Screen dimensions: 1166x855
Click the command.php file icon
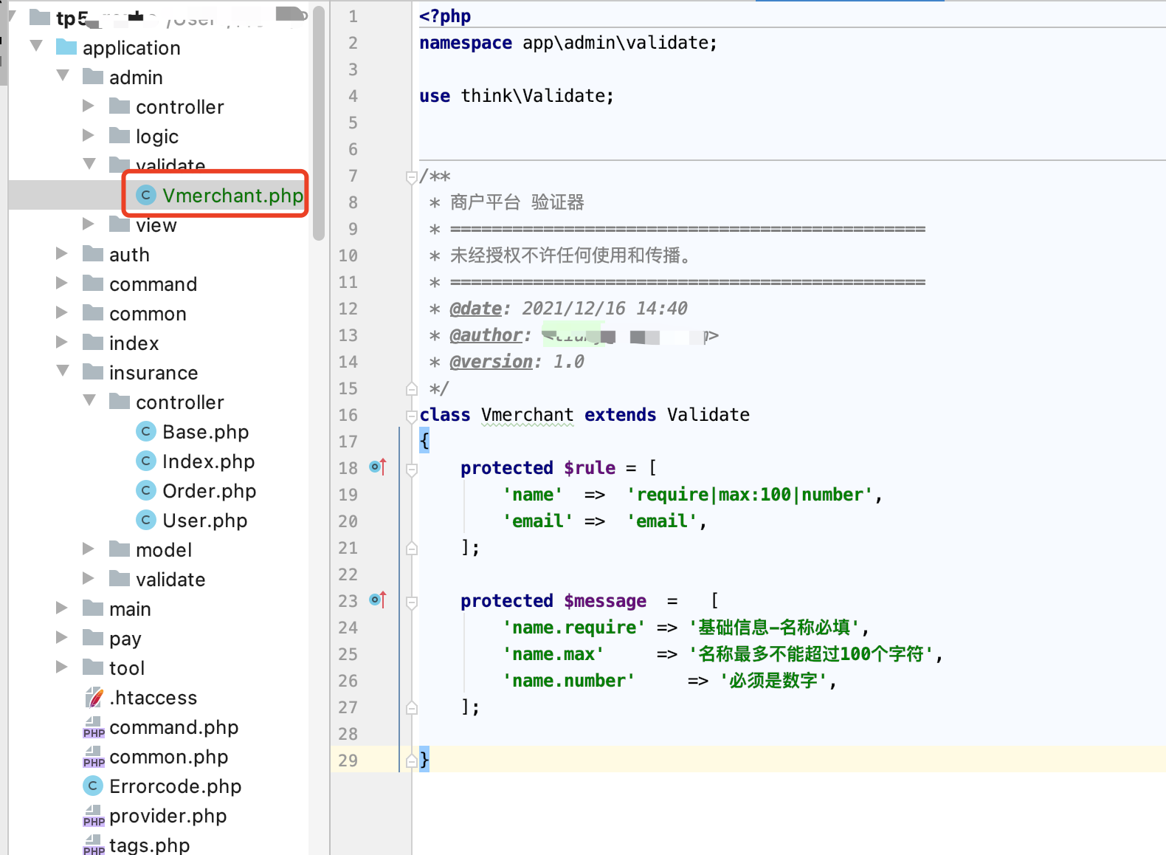(94, 727)
